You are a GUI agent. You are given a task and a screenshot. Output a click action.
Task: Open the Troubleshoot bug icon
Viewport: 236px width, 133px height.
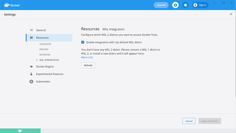[186, 5]
